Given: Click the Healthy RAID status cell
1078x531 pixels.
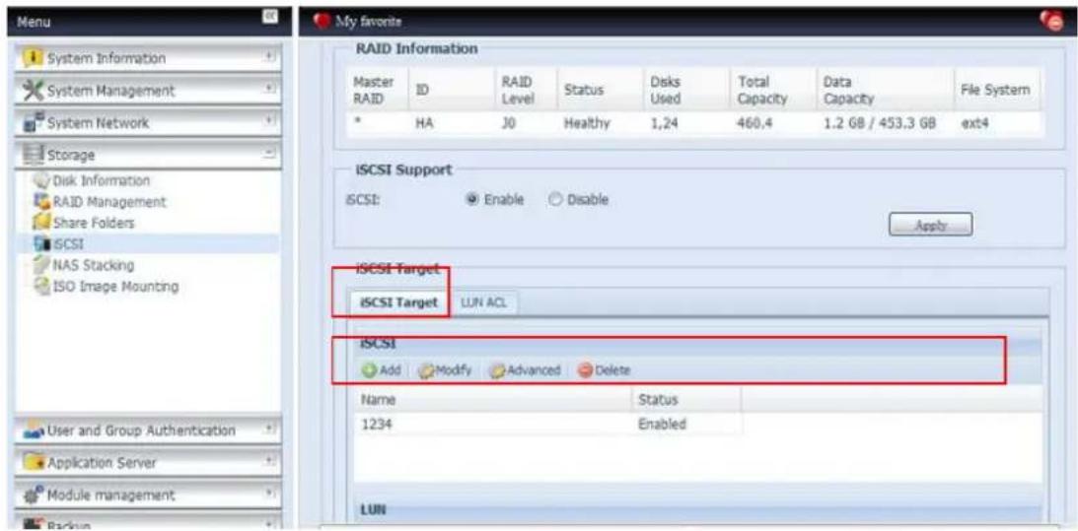Looking at the screenshot, I should [586, 126].
